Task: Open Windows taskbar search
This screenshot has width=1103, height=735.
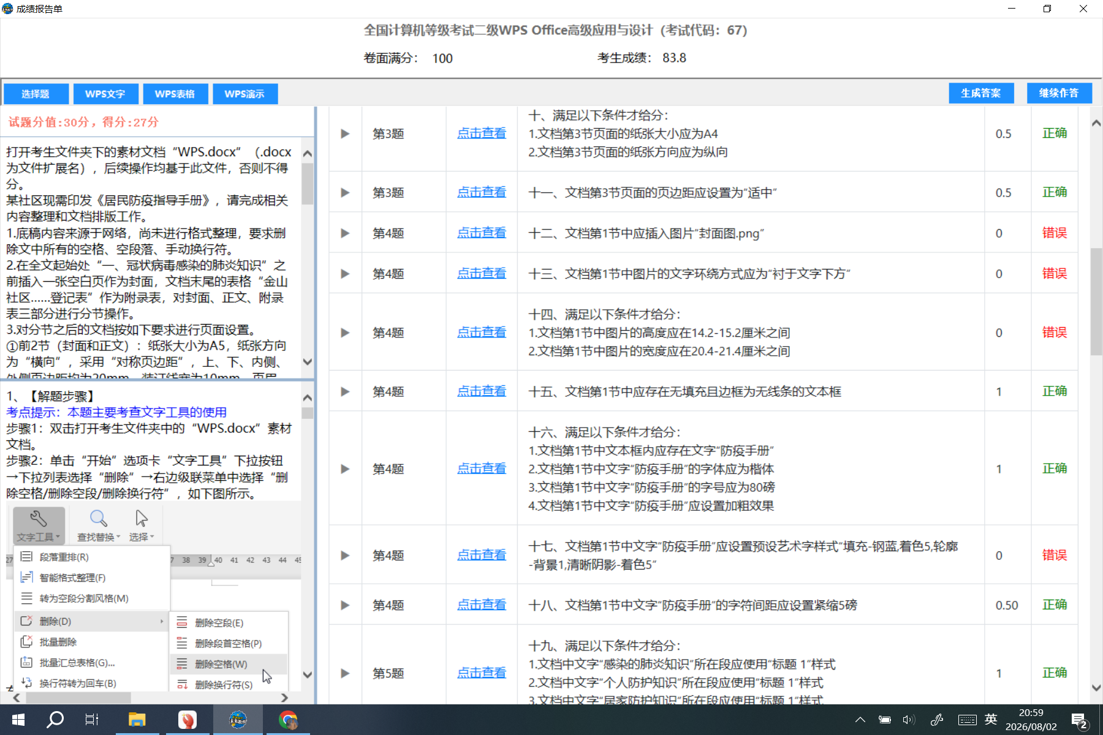Action: [x=55, y=720]
